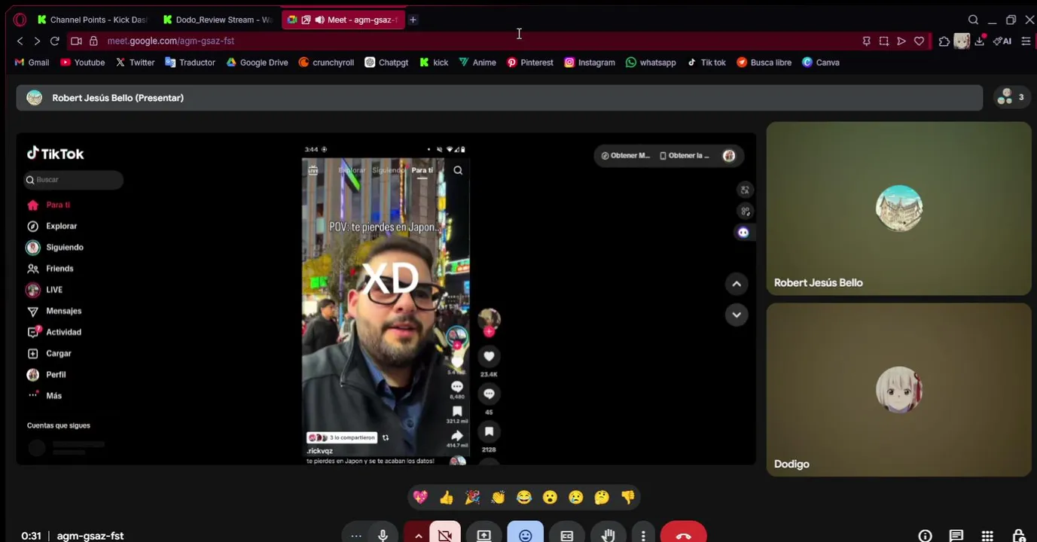Raise your hand in the meeting
The image size is (1037, 542).
click(x=608, y=535)
